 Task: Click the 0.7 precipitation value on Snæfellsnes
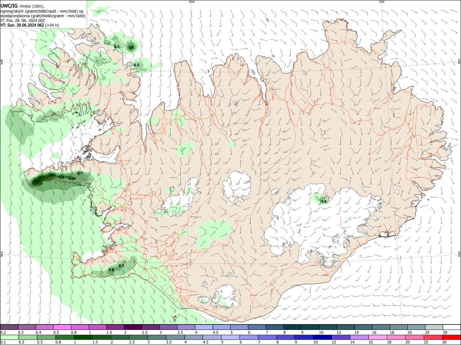(80, 174)
